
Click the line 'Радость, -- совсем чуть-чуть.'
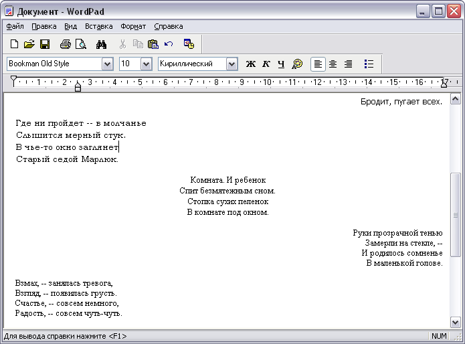(68, 313)
